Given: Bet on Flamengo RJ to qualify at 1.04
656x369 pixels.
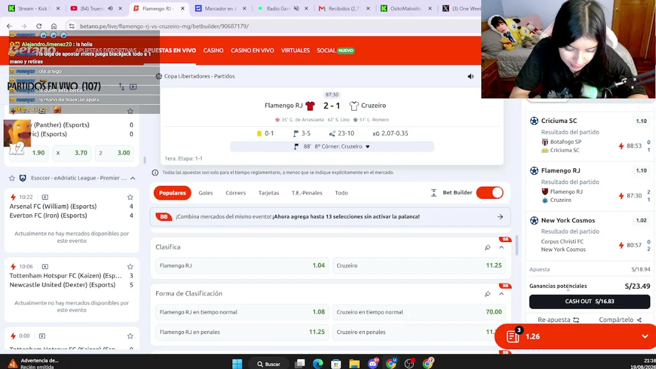Looking at the screenshot, I should [x=242, y=265].
